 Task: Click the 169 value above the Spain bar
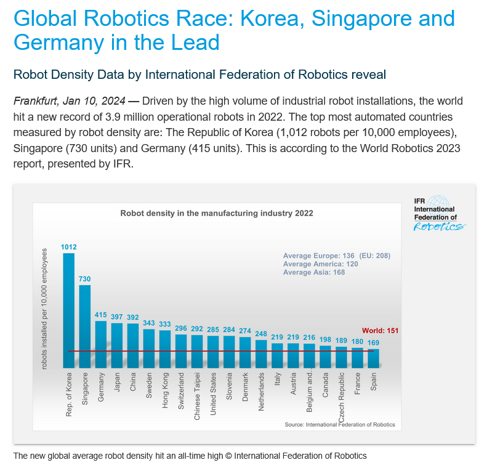click(x=373, y=342)
